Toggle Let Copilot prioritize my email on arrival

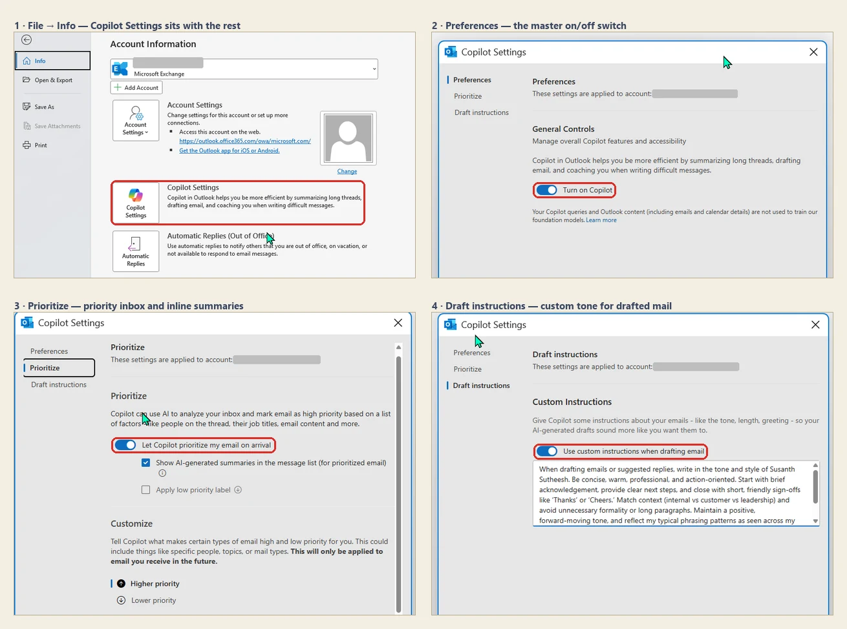[x=125, y=445]
